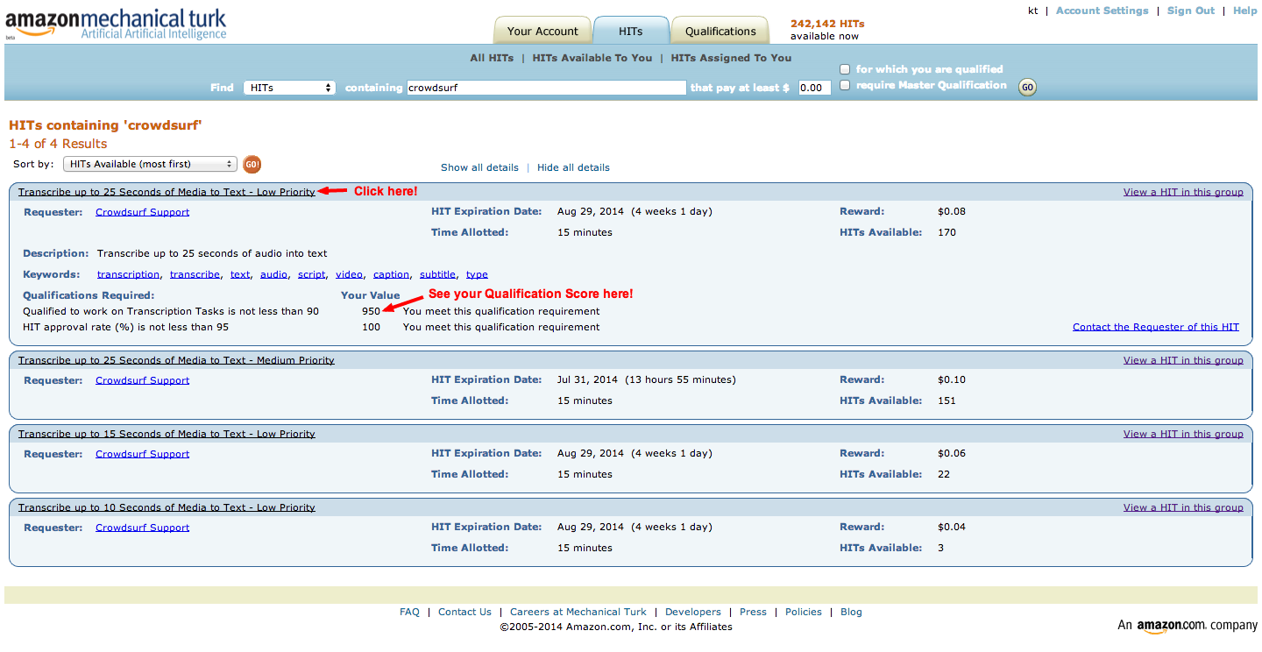Open the FAQ footer link

(409, 612)
